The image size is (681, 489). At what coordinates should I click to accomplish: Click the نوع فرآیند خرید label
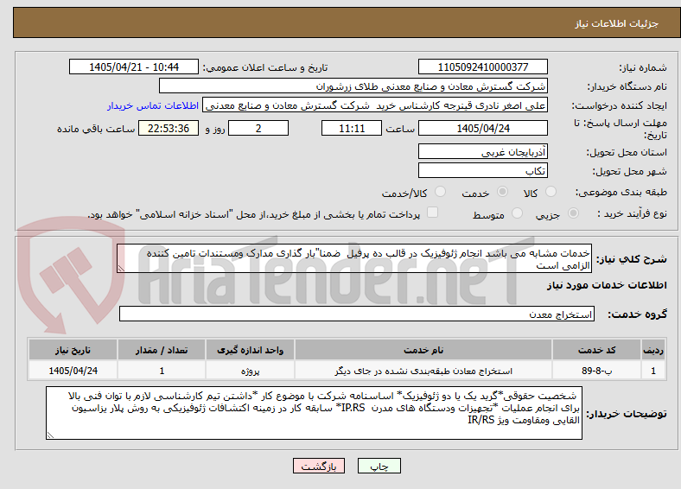pos(632,213)
